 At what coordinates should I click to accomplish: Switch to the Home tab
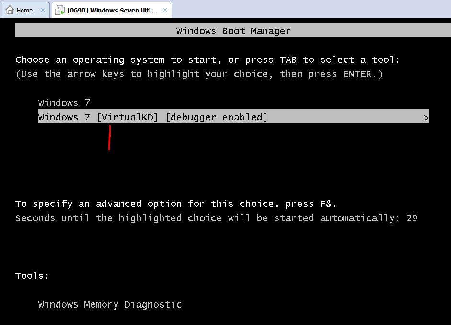[x=24, y=10]
